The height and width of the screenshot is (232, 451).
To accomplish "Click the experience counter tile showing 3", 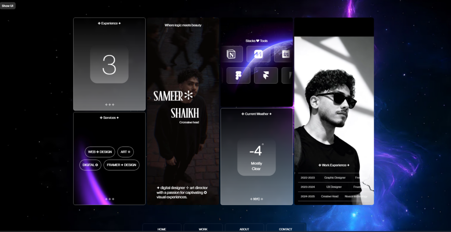I will (109, 65).
